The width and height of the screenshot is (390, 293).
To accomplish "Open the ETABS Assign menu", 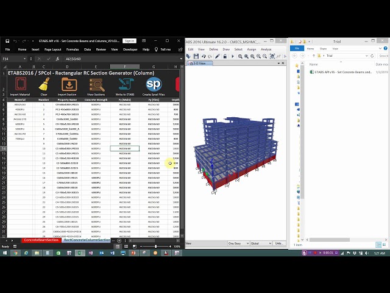I will tap(252, 49).
